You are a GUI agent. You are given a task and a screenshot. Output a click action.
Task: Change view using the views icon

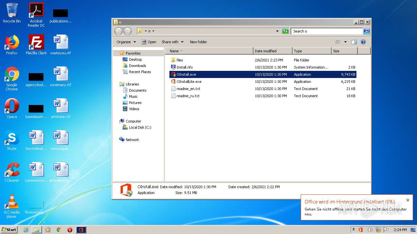click(338, 42)
